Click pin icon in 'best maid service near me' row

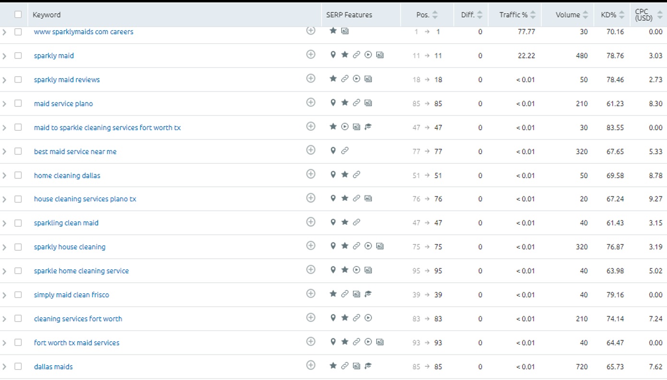pyautogui.click(x=333, y=151)
